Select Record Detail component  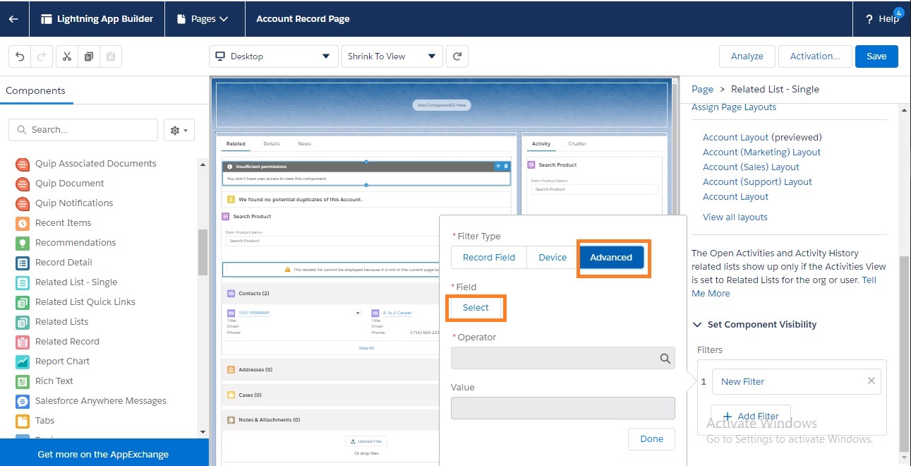(x=64, y=262)
